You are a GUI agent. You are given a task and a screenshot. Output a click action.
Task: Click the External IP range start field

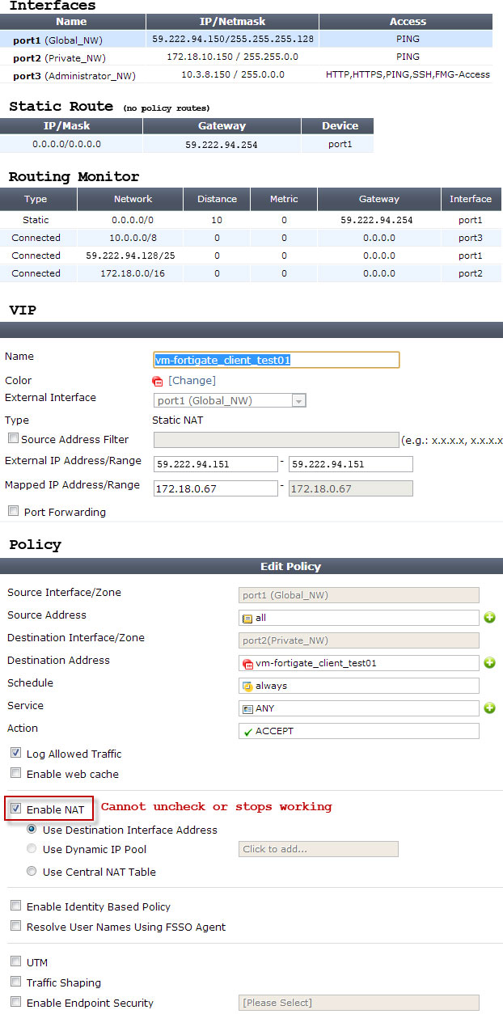[x=215, y=464]
